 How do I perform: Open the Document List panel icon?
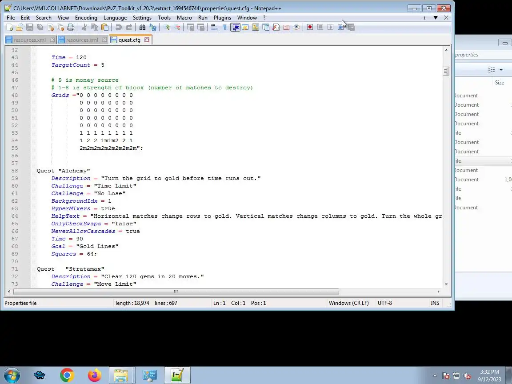[x=266, y=27]
